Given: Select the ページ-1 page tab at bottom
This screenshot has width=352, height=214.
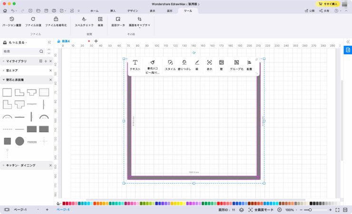Looking at the screenshot, I should [x=63, y=210].
